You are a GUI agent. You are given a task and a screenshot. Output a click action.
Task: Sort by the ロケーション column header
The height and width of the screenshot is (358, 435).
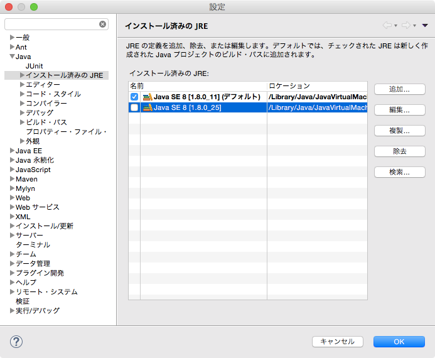(x=317, y=86)
